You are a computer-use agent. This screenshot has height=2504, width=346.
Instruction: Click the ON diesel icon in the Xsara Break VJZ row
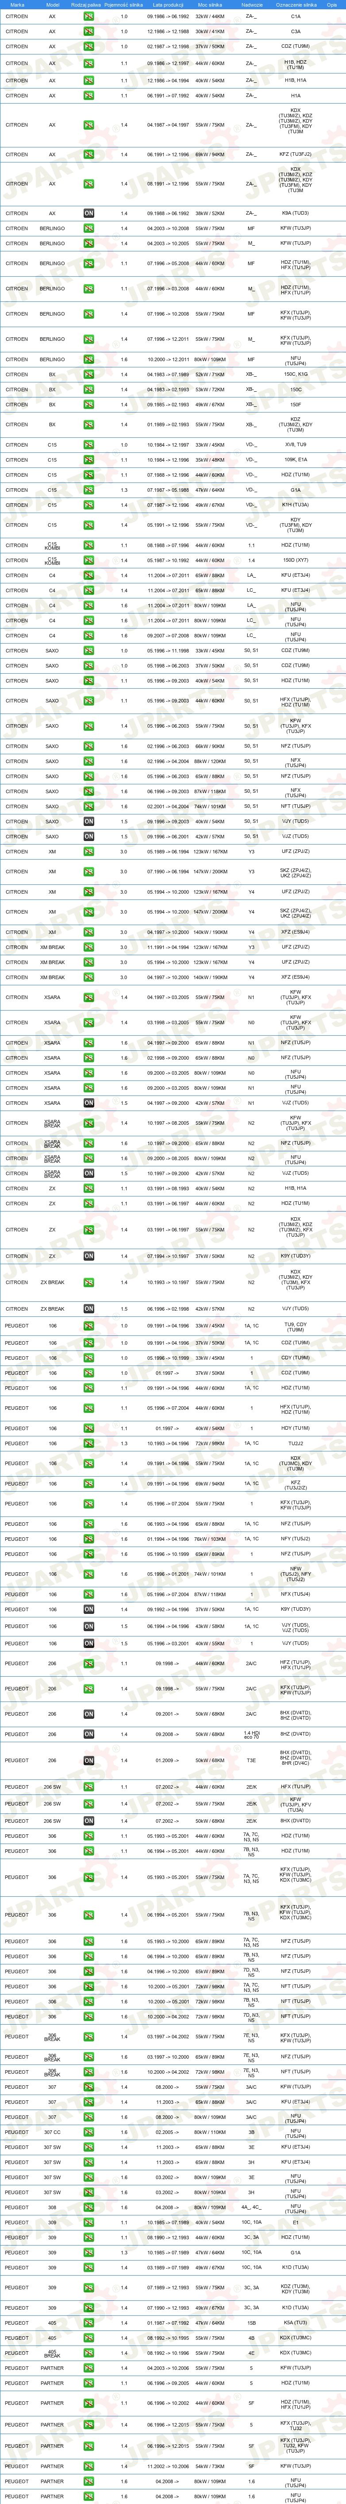pyautogui.click(x=88, y=1173)
